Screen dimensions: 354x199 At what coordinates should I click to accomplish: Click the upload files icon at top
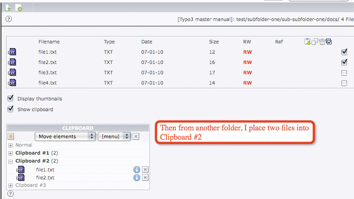[x=8, y=7]
